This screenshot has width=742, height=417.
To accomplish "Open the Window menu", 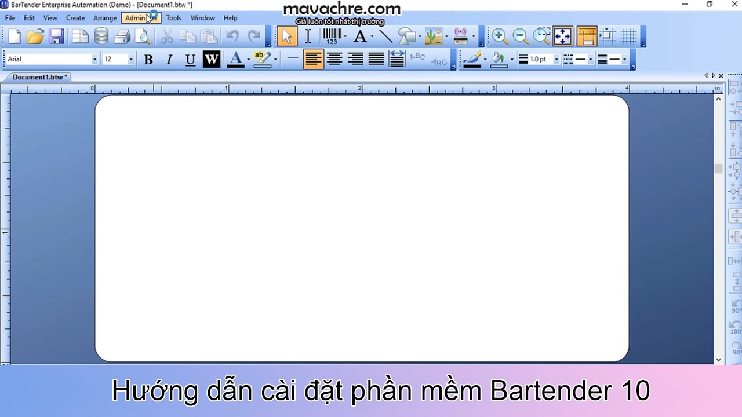I will click(x=203, y=18).
